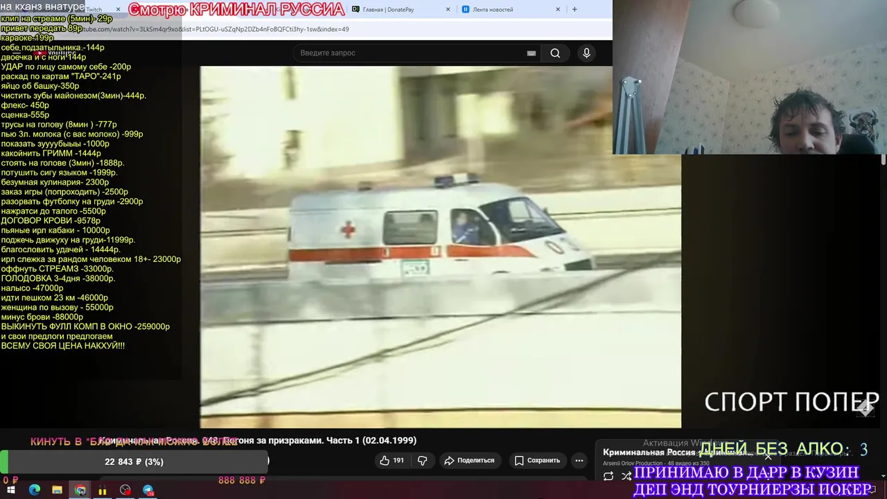Click the line сценка-555р
Screen dimensions: 887x499
[25, 115]
